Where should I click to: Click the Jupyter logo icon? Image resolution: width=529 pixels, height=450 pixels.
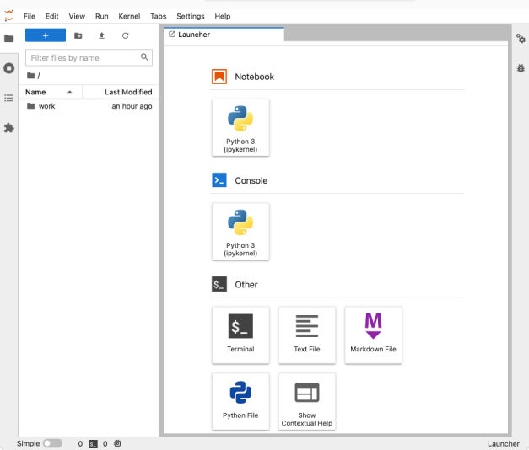(8, 15)
